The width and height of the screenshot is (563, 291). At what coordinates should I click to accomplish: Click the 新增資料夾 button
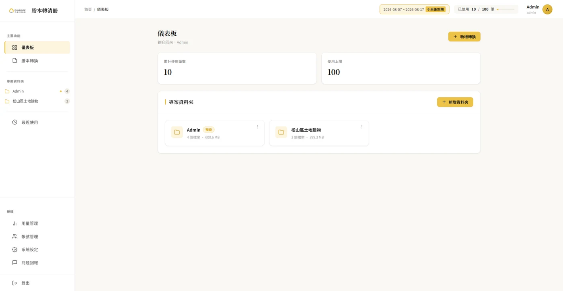pos(455,102)
